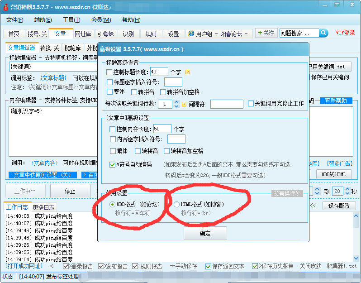Click 'No line break?' help label

pos(286,193)
